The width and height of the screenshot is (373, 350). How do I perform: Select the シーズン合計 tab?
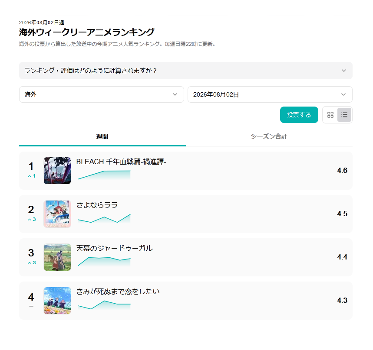click(x=269, y=137)
